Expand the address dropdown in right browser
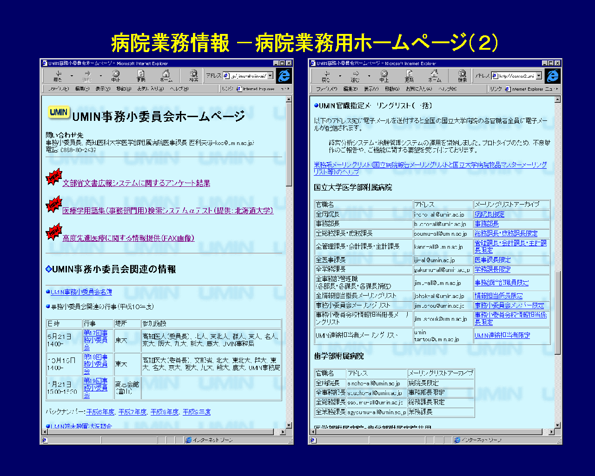This screenshot has width=595, height=476. (x=539, y=76)
